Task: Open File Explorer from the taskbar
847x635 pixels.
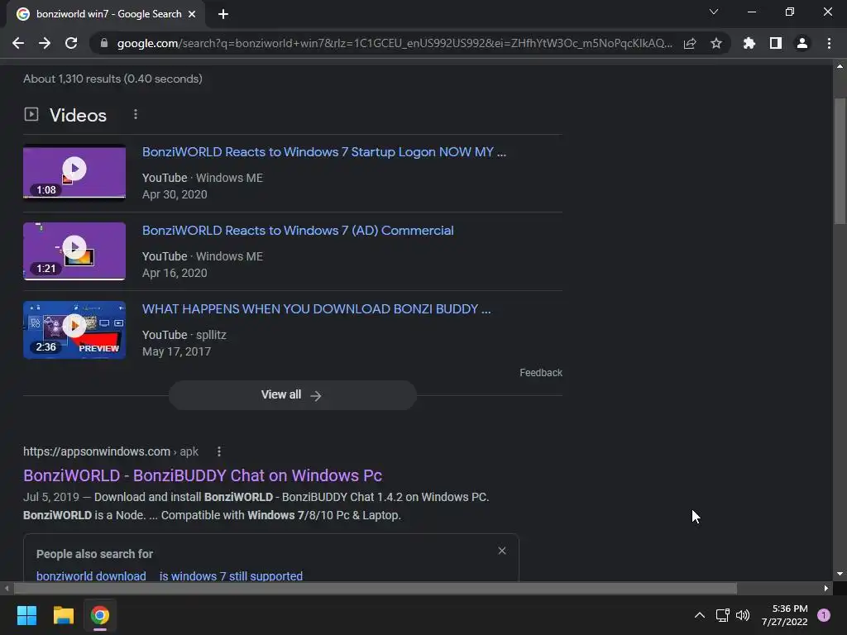Action: click(63, 615)
